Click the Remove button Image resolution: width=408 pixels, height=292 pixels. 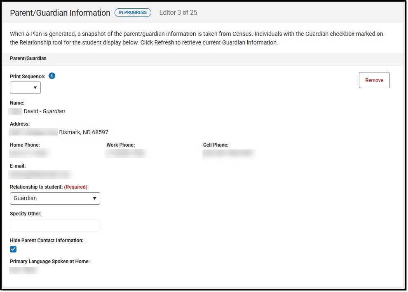[x=374, y=80]
